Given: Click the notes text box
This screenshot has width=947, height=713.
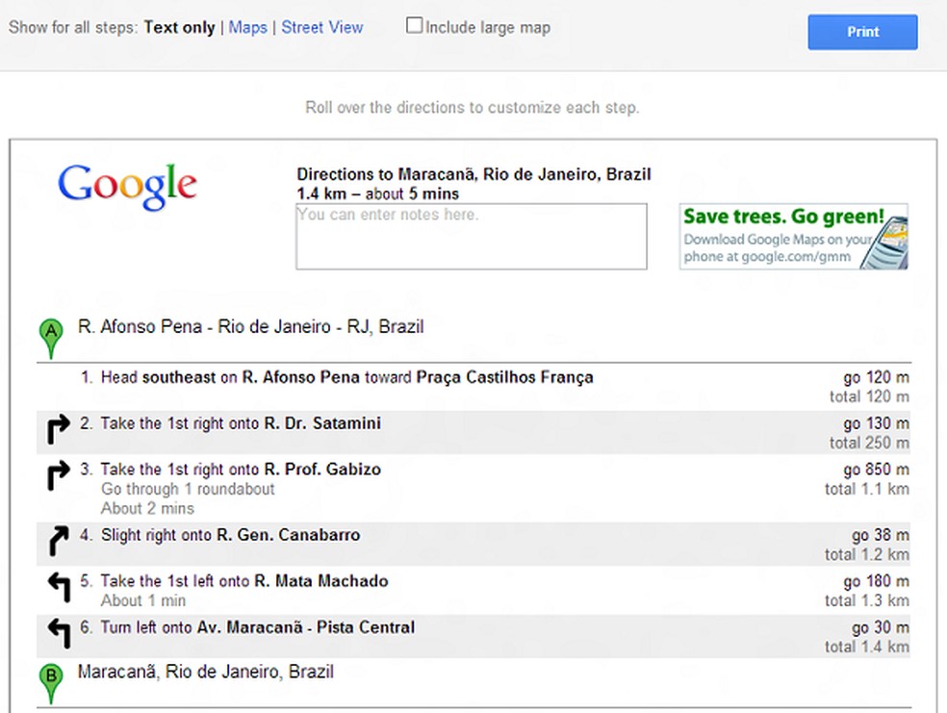Looking at the screenshot, I should coord(471,237).
